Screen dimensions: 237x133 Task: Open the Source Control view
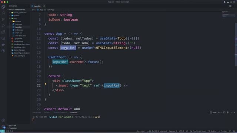(x=3, y=19)
